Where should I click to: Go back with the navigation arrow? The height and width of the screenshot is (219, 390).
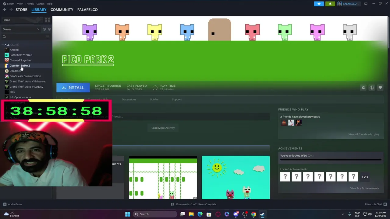[5, 10]
